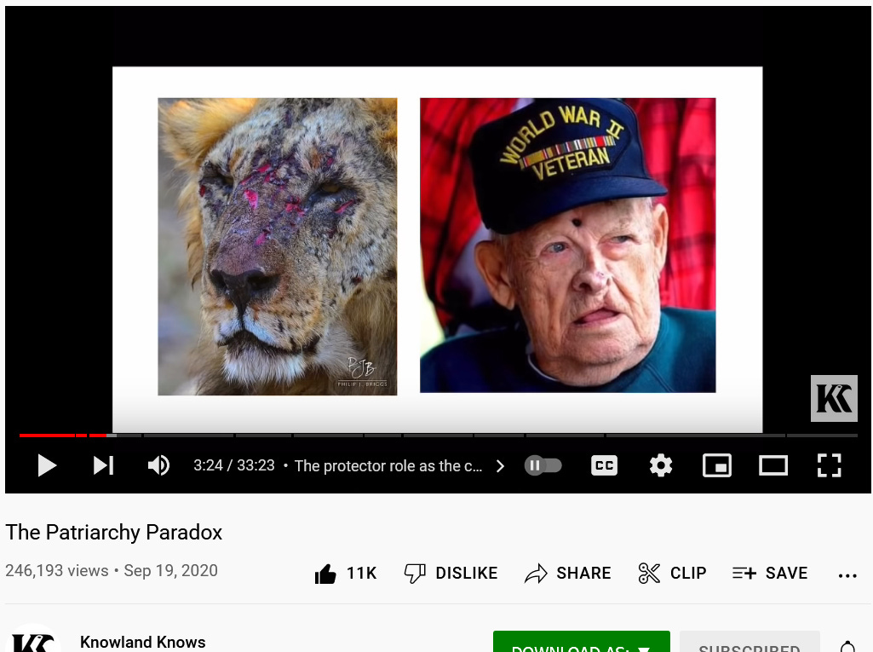Create a clip with the Clip button
The image size is (873, 652).
click(672, 573)
